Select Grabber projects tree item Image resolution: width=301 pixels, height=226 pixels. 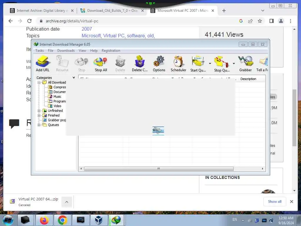coord(54,120)
